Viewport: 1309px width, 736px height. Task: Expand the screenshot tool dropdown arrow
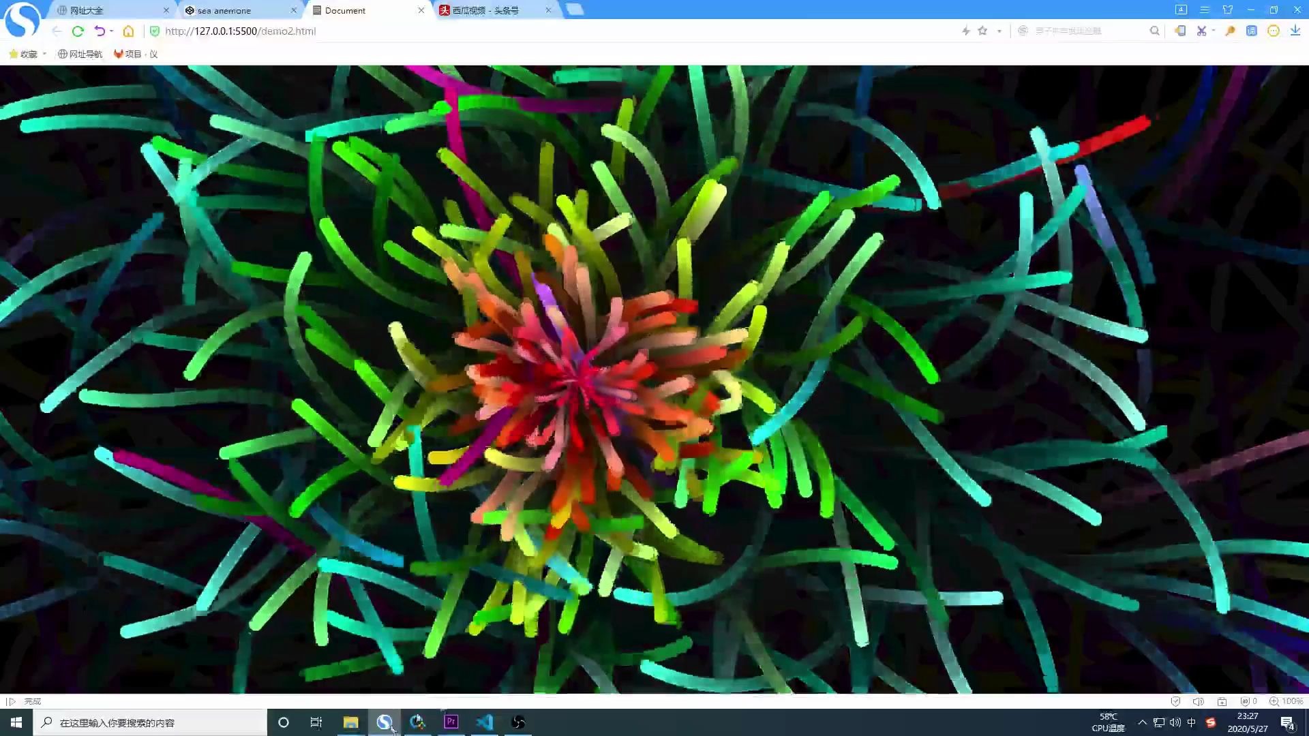click(x=1214, y=31)
